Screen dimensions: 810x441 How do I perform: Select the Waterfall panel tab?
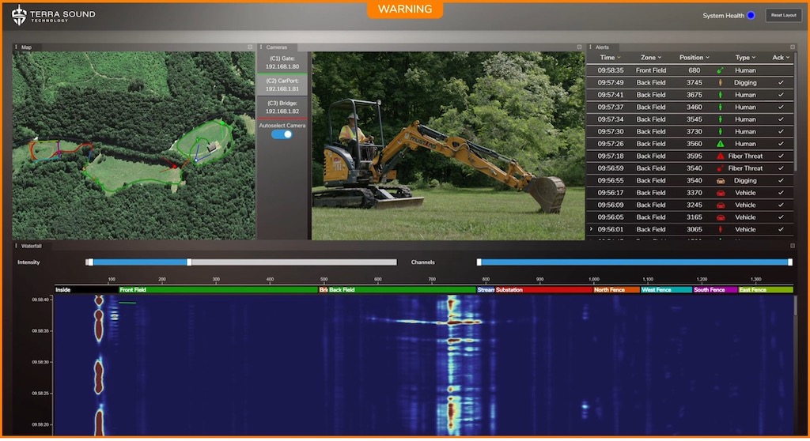click(x=31, y=246)
